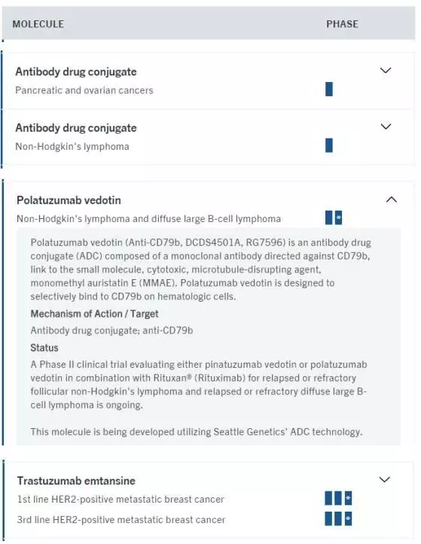The height and width of the screenshot is (544, 421).
Task: Select the Polatuzumab vedotin title
Action: (69, 200)
